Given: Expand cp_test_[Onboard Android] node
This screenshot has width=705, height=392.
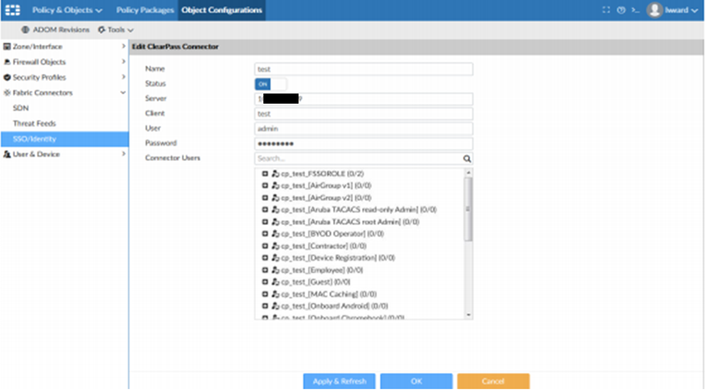Looking at the screenshot, I should [x=265, y=306].
